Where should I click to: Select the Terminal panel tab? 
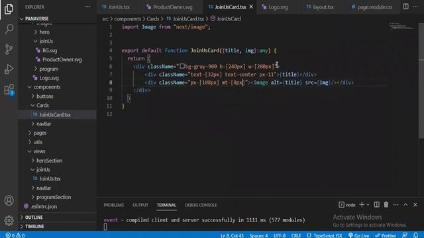(166, 205)
